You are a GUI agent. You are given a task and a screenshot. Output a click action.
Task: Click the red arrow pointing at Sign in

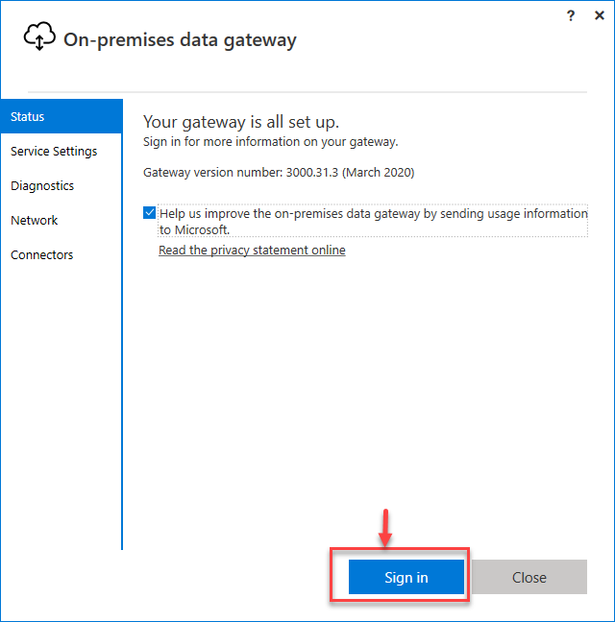pyautogui.click(x=385, y=527)
